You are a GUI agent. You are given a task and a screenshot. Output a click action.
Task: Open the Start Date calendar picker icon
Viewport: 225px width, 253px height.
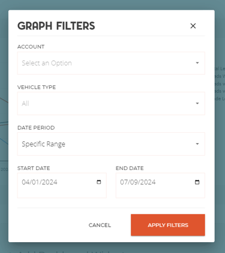click(99, 182)
